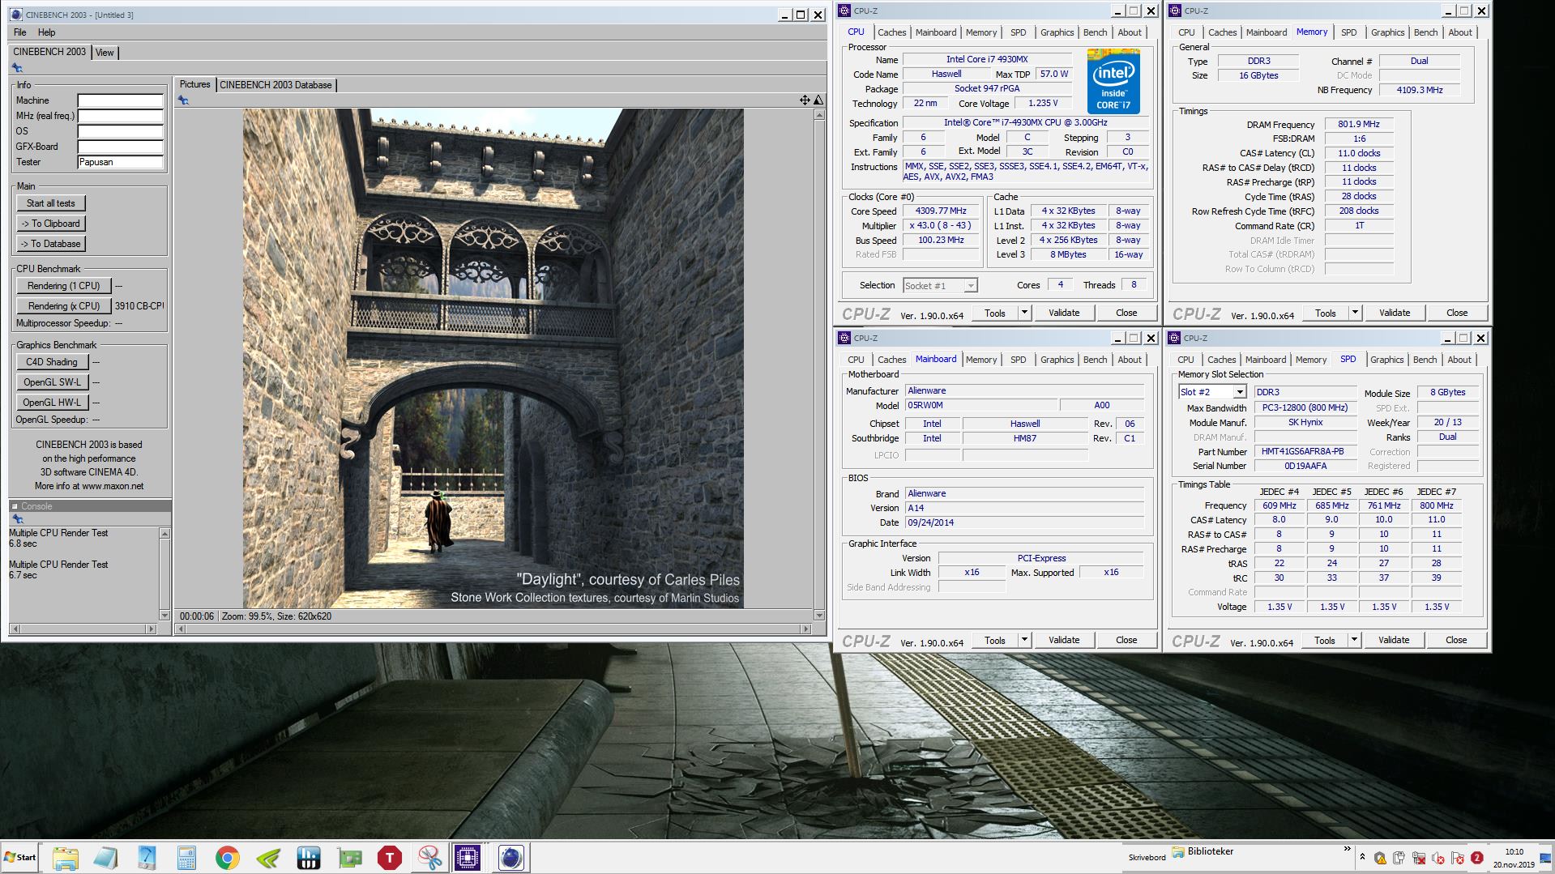Image resolution: width=1555 pixels, height=874 pixels.
Task: Open the Action Center flag tray icon
Action: pos(1458,858)
